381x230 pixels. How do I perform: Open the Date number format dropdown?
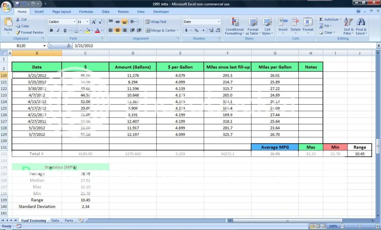click(219, 22)
